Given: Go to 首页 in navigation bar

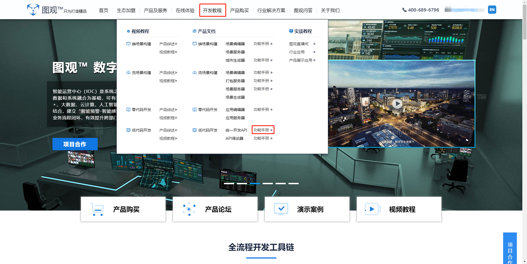Looking at the screenshot, I should pos(103,10).
